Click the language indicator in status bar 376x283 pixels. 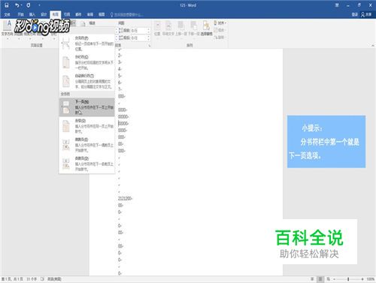(x=54, y=279)
